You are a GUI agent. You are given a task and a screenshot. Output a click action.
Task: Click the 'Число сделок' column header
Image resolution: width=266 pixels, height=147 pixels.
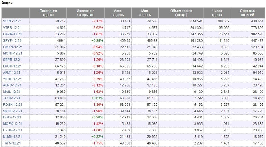pos(217,13)
